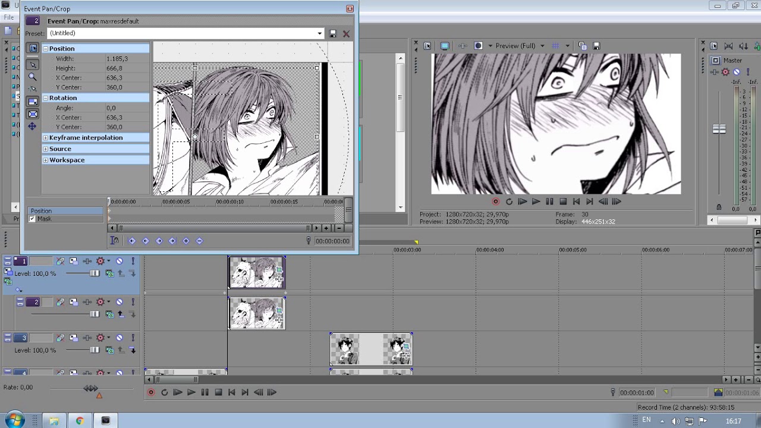Uncheck the Mask checkbox
The height and width of the screenshot is (428, 761).
(32, 219)
